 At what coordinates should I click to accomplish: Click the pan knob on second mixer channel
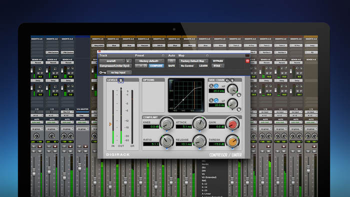pos(51,136)
